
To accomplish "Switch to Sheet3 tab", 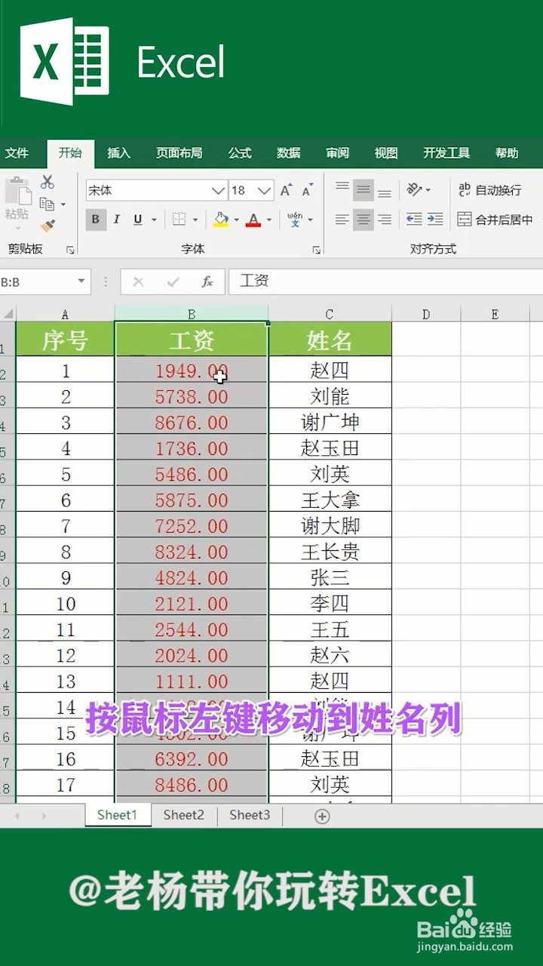I will (x=250, y=815).
